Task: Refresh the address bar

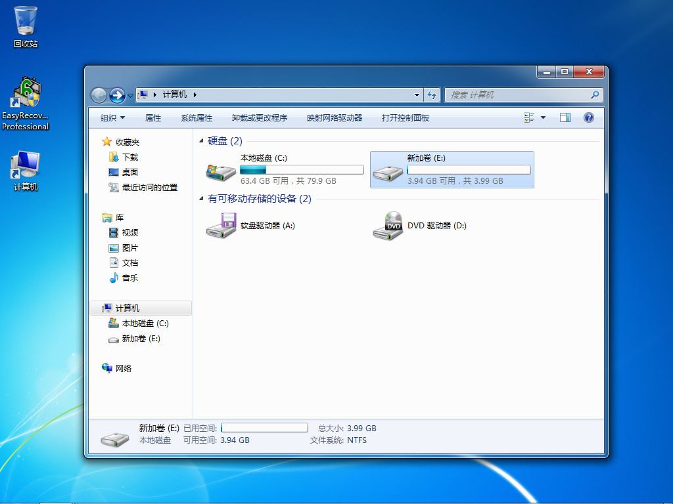Action: 432,94
